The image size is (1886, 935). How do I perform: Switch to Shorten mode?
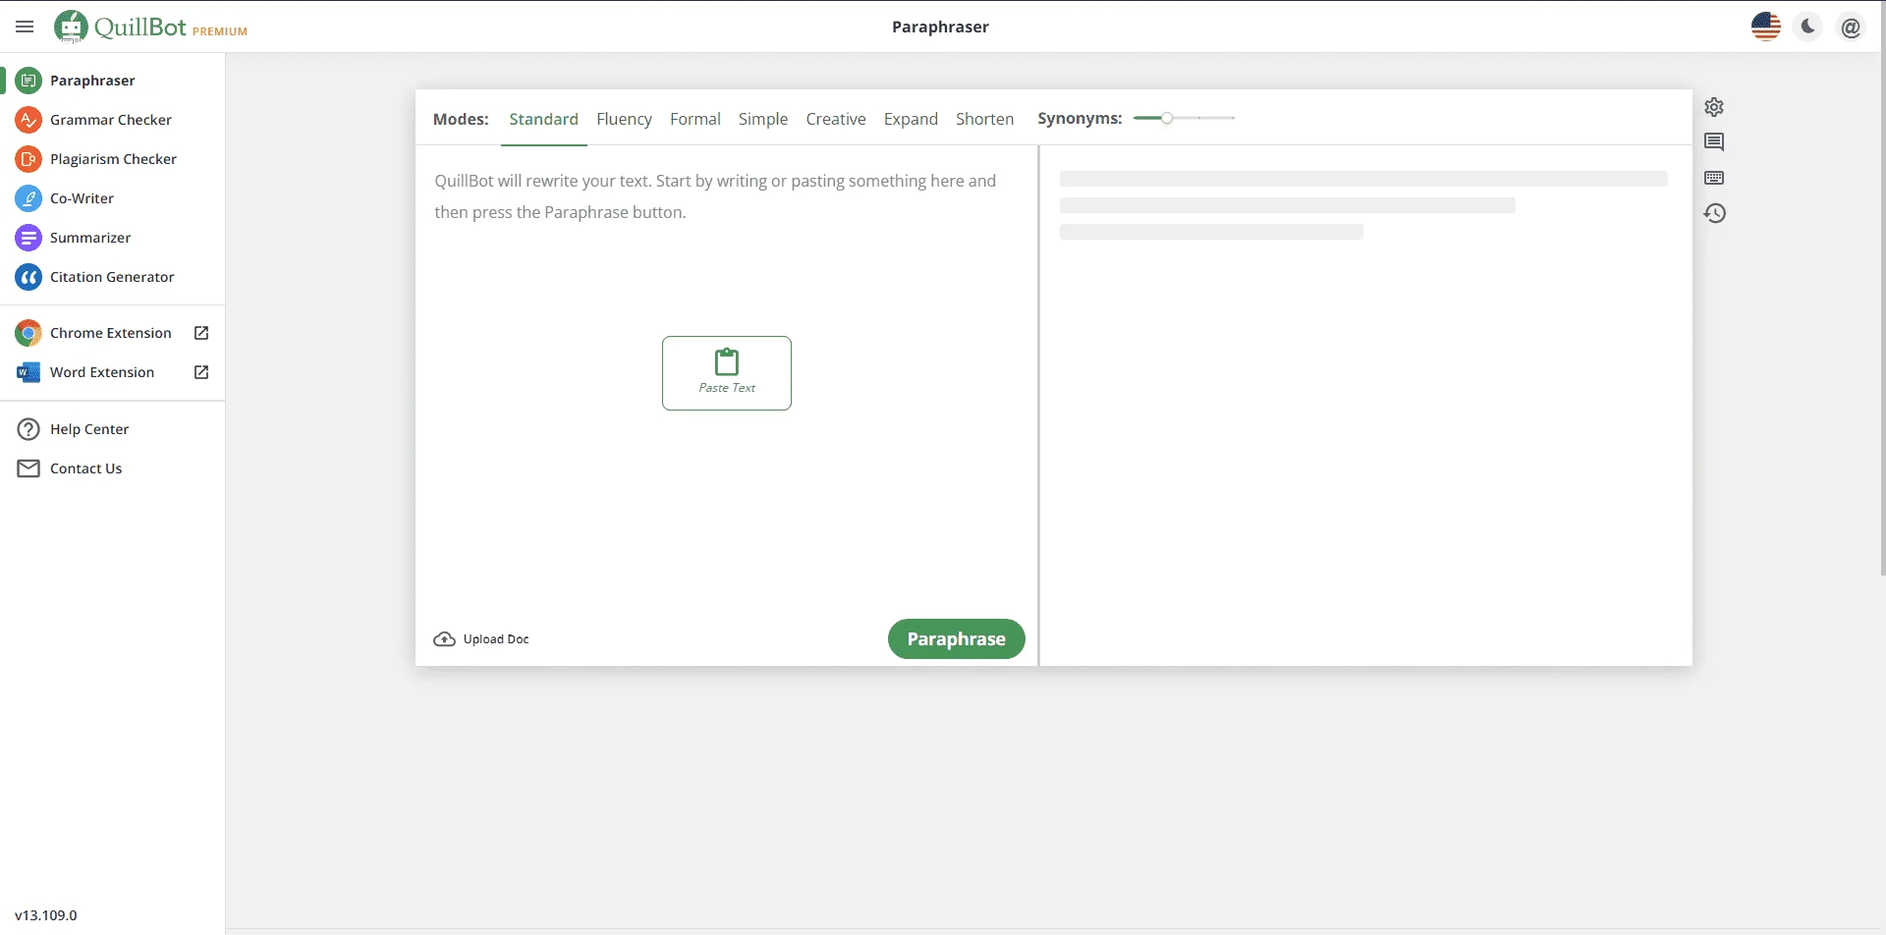[x=984, y=119]
